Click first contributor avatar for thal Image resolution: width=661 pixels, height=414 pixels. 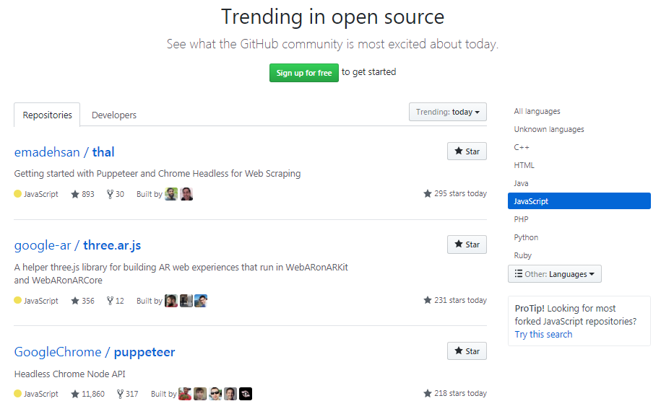[171, 194]
